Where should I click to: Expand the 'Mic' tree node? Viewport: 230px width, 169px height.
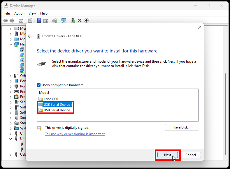(10, 34)
